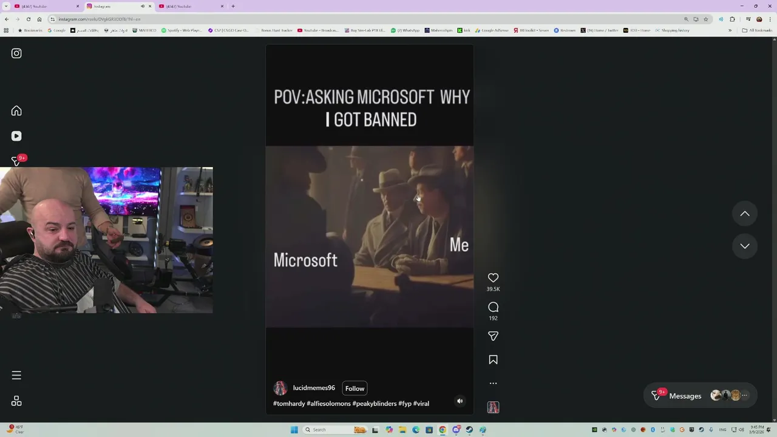This screenshot has height=437, width=777.
Task: Go back in browser history
Action: click(x=7, y=19)
